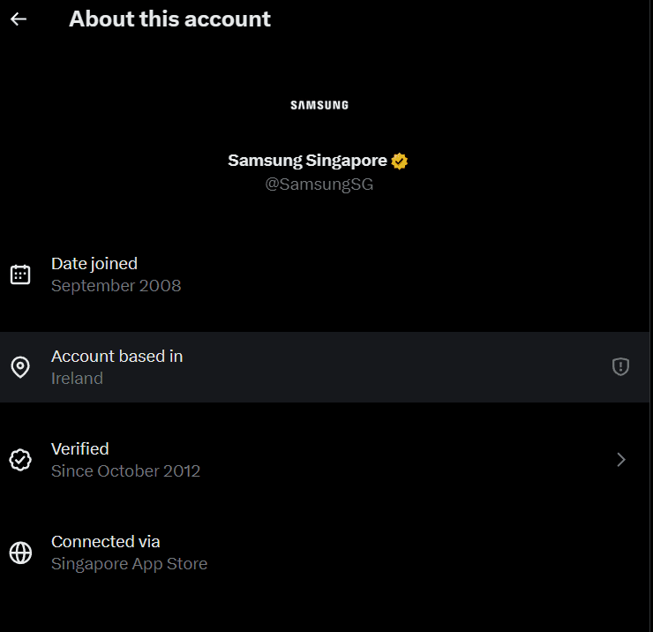This screenshot has width=653, height=632.
Task: Click the Singapore App Store text
Action: pyautogui.click(x=129, y=564)
